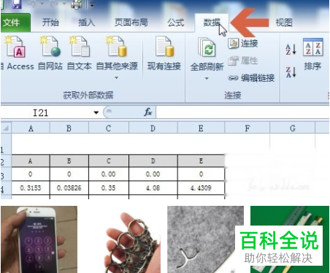Sort ascending A to Z icon
Screen dimensions: 330x273
tap(291, 50)
